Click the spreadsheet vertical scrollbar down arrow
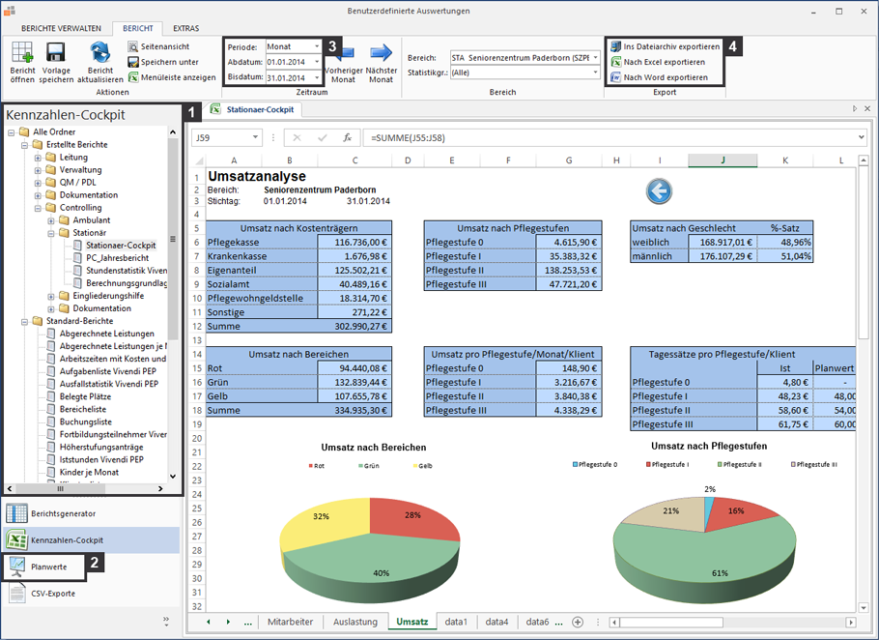Viewport: 879px width, 640px height. [x=864, y=607]
